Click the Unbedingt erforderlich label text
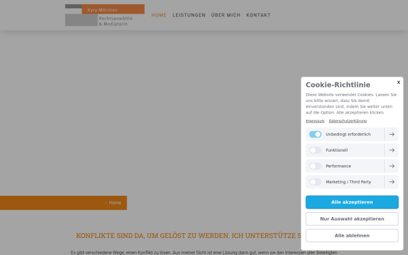The image size is (408, 255). (x=348, y=134)
